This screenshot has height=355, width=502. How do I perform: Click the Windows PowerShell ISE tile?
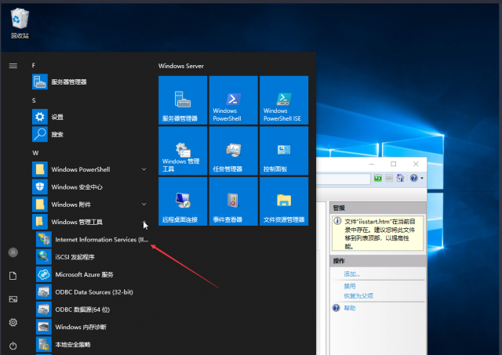(x=284, y=100)
